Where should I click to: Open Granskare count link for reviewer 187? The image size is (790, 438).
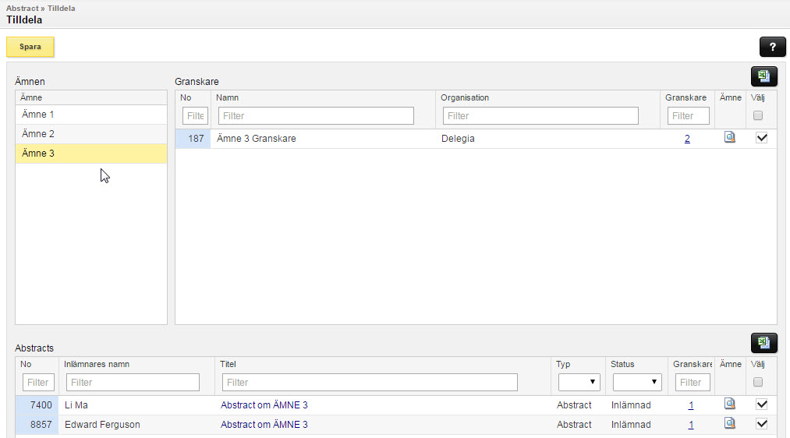(x=687, y=139)
